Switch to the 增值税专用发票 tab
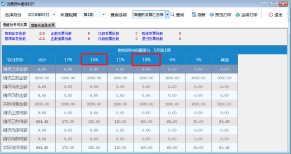Screen dimensions: 291x154 click(x=15, y=25)
